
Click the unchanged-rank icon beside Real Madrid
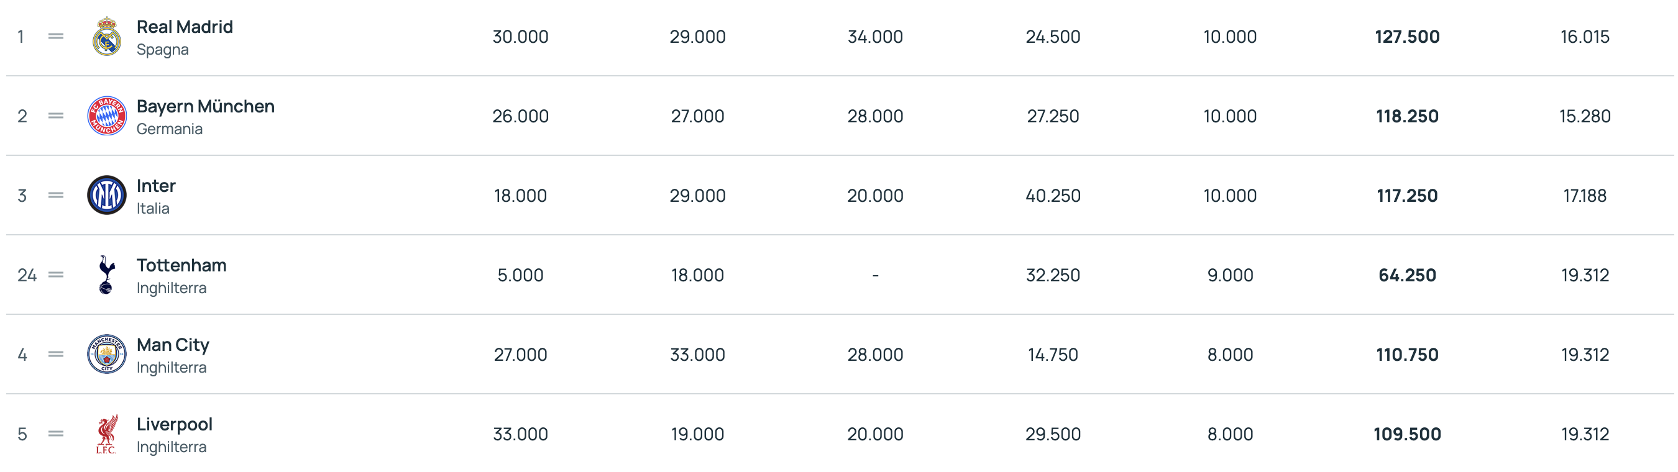coord(56,37)
